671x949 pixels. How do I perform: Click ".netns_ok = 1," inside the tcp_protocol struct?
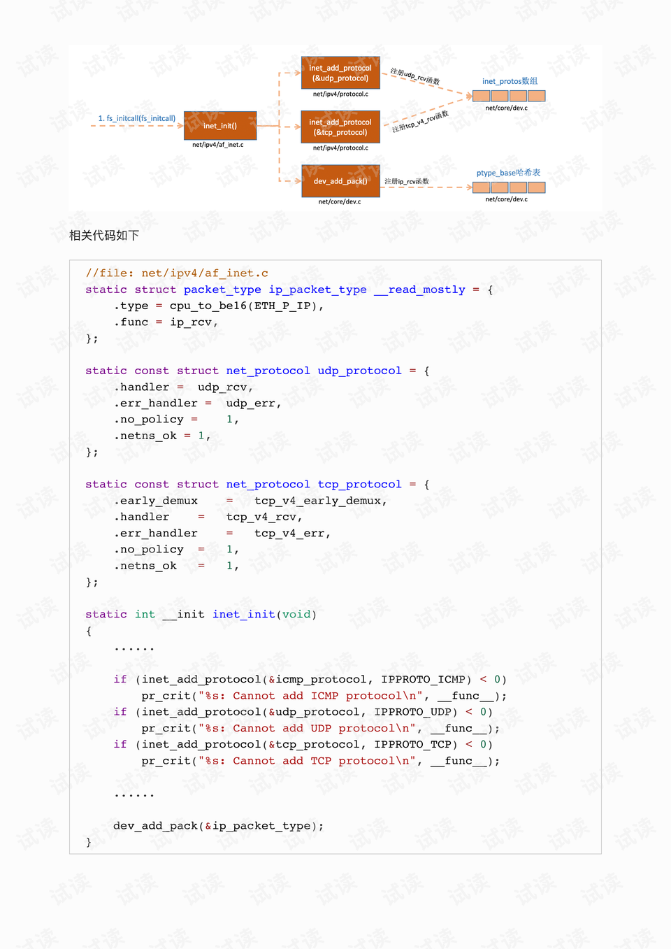click(177, 566)
